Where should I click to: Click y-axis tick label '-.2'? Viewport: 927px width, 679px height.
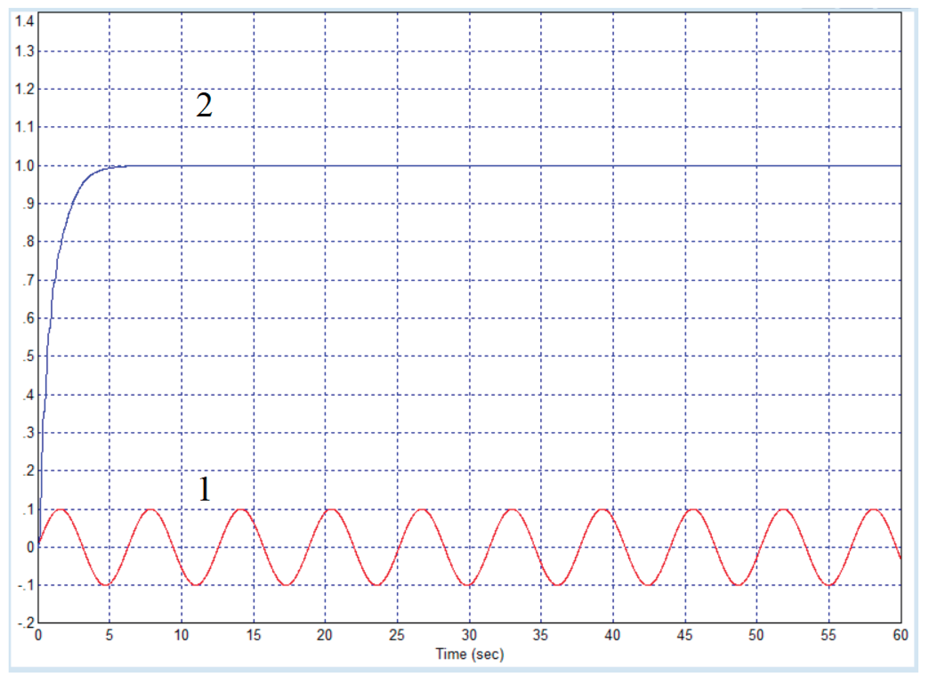click(26, 623)
